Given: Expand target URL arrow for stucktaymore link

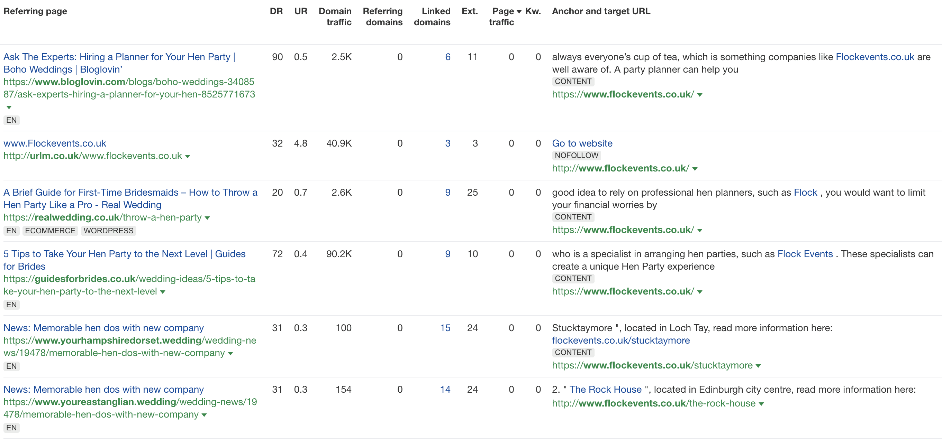Looking at the screenshot, I should pyautogui.click(x=758, y=366).
